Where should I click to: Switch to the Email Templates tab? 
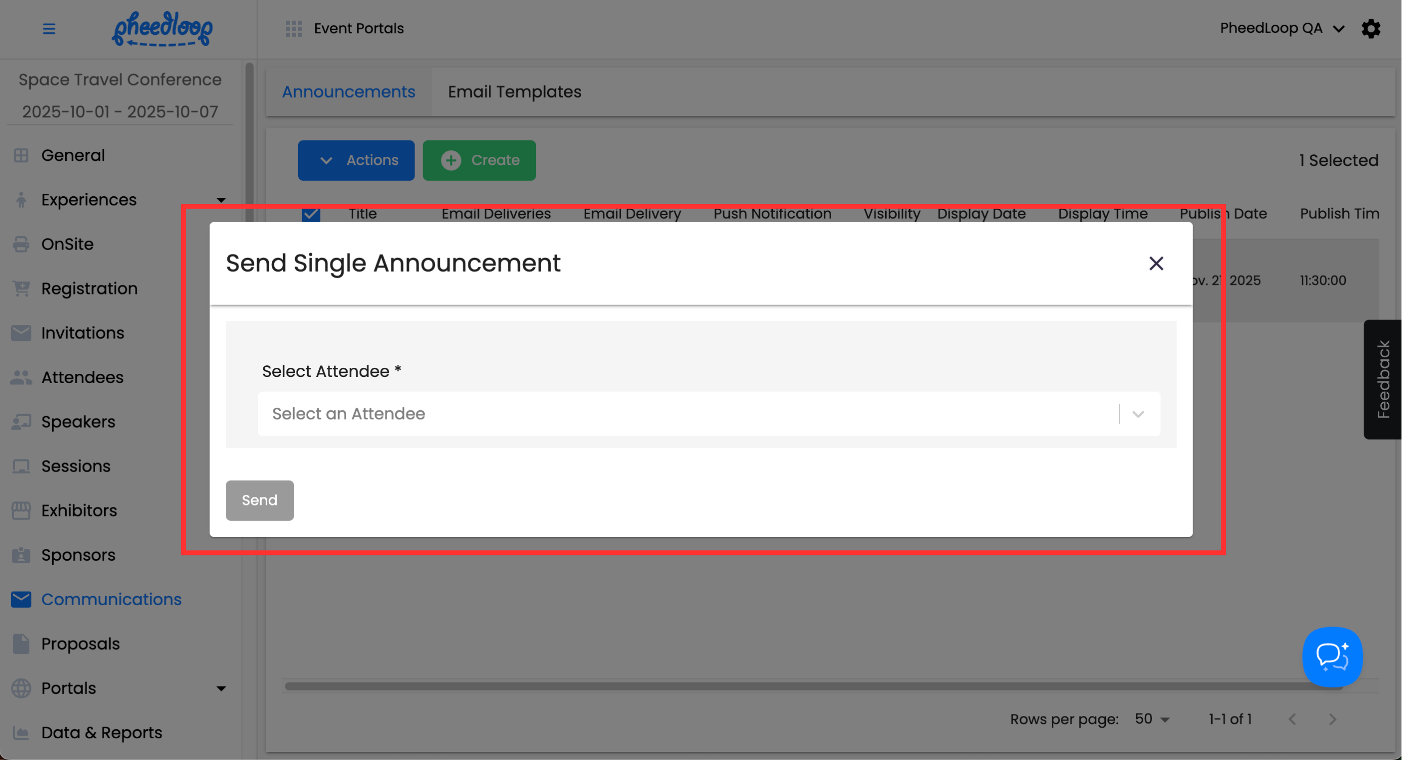pyautogui.click(x=514, y=92)
